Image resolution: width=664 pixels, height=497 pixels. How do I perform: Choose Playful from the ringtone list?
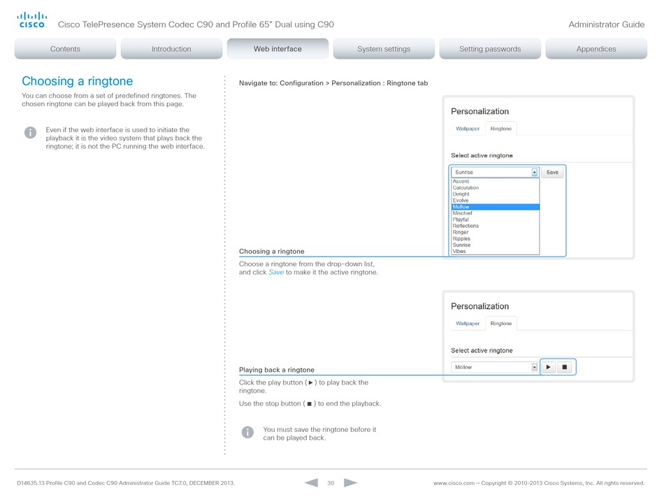[496, 219]
